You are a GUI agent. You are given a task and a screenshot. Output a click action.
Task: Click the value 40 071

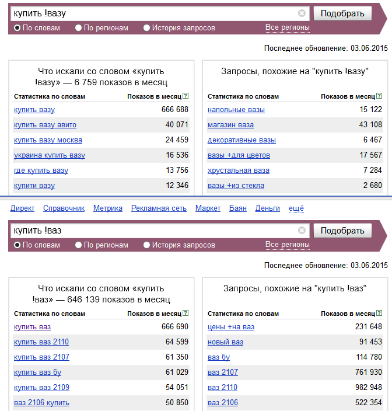[177, 125]
